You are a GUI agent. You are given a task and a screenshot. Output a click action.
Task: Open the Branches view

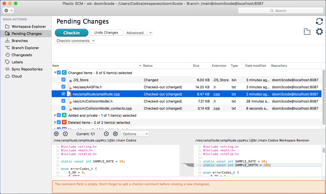(26, 41)
